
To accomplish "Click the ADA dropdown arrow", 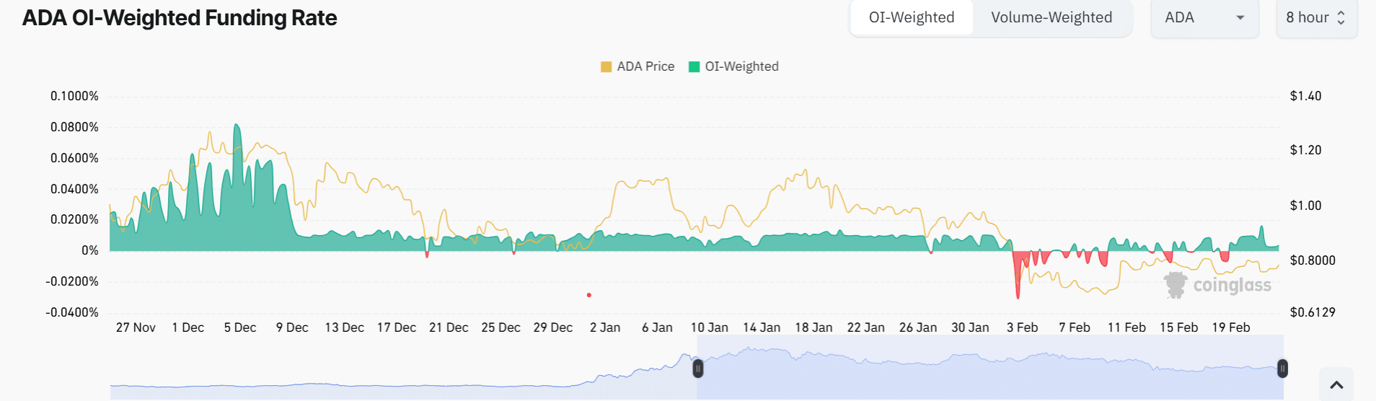I will tap(1240, 17).
